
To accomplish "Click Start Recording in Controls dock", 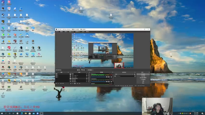I will pos(143,76).
